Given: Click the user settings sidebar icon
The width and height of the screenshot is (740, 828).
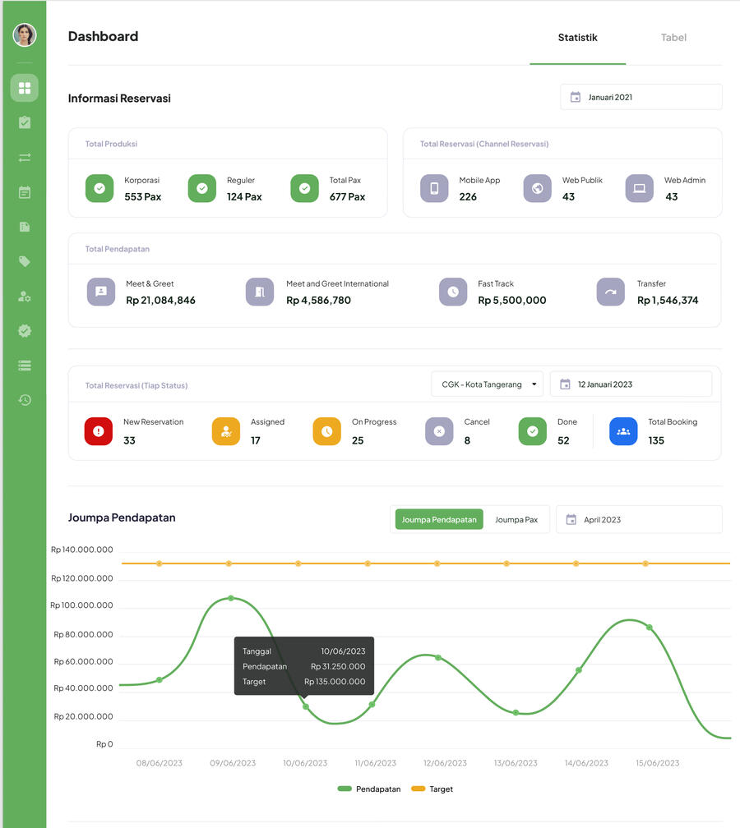Looking at the screenshot, I should coord(25,297).
